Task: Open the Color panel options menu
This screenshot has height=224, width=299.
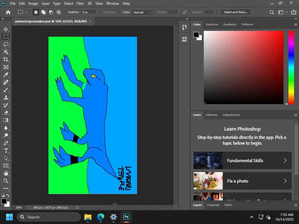Action: [x=295, y=24]
